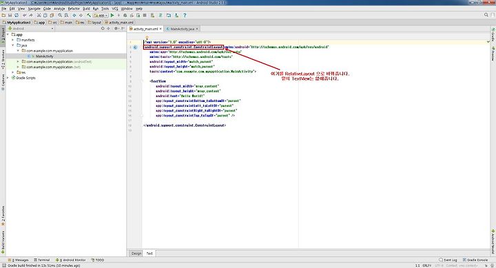496x268 pixels.
Task: Click the Undo arrow icon
Action: pyautogui.click(x=24, y=15)
